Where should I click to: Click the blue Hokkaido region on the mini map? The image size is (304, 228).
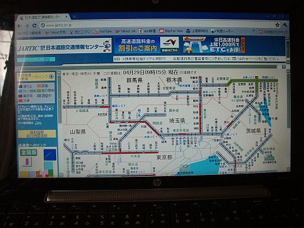[50, 155]
